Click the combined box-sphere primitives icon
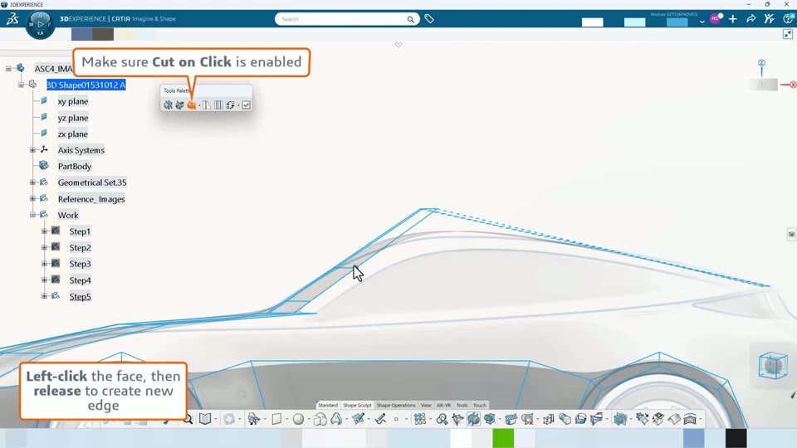Image resolution: width=797 pixels, height=448 pixels. tap(320, 419)
